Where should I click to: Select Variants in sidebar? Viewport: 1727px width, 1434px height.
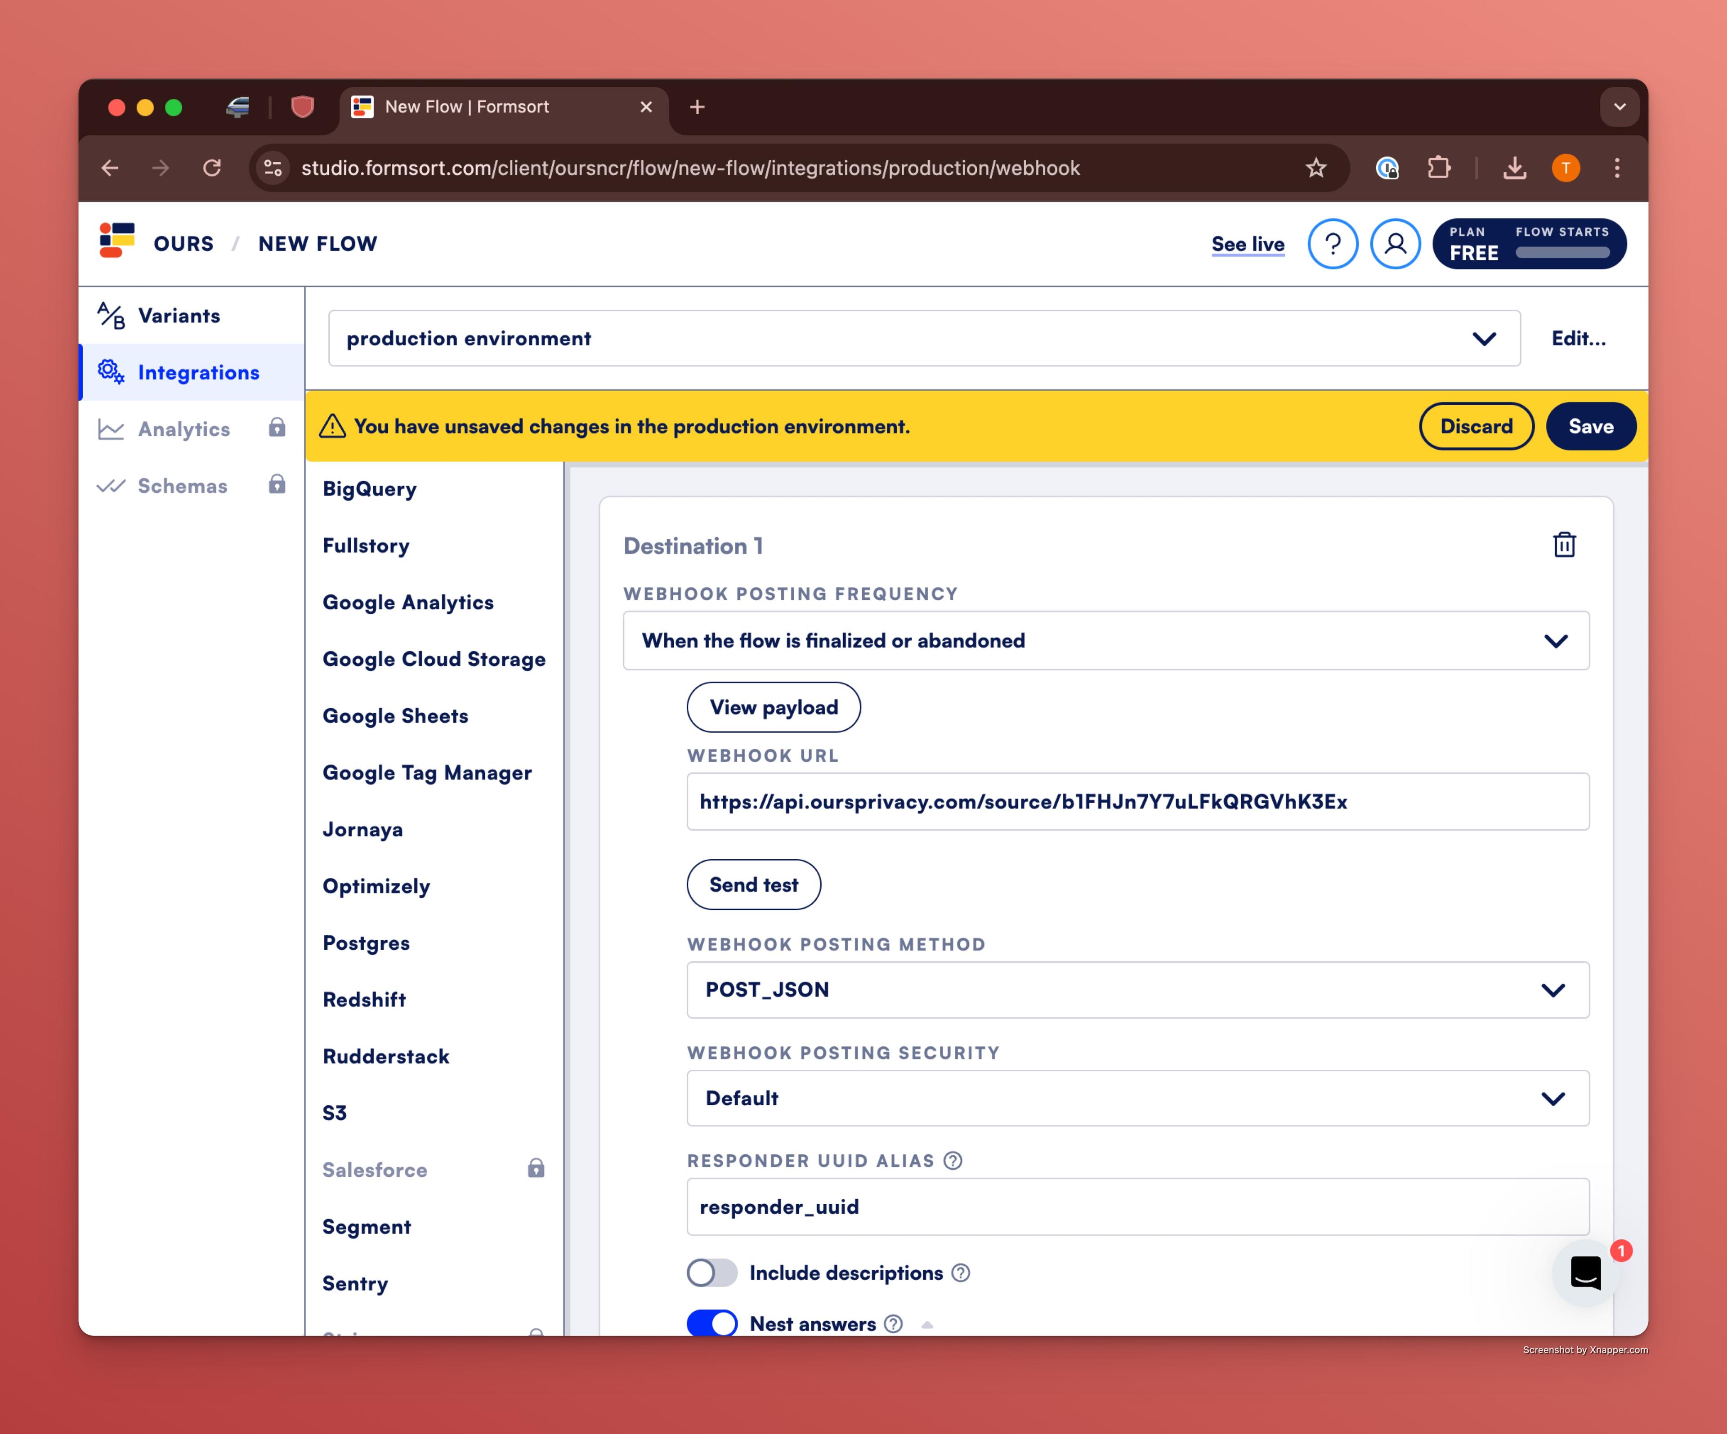(179, 316)
